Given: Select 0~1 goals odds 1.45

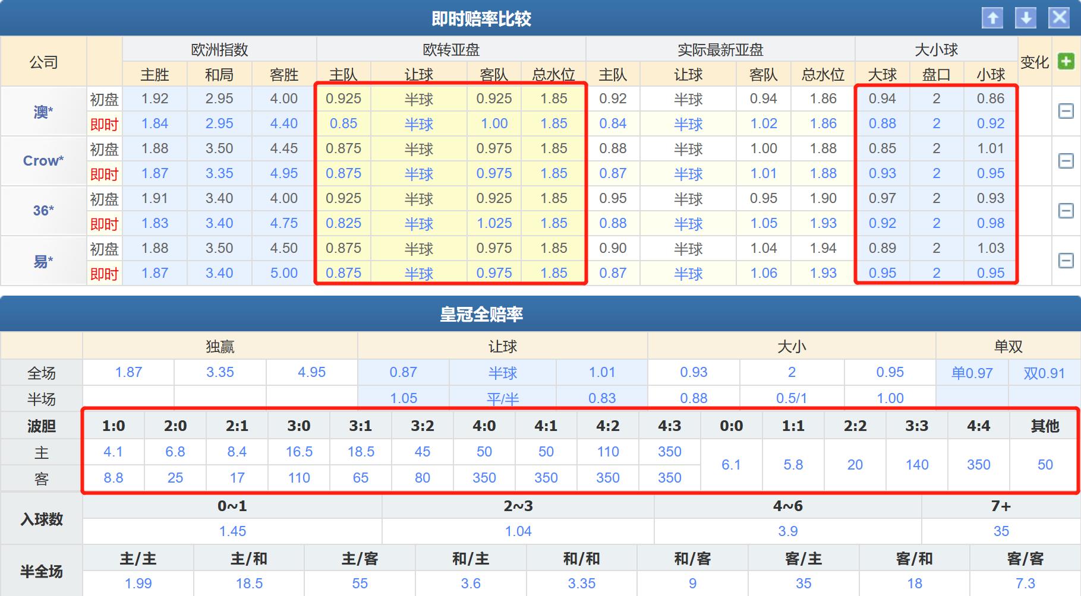Looking at the screenshot, I should [232, 531].
